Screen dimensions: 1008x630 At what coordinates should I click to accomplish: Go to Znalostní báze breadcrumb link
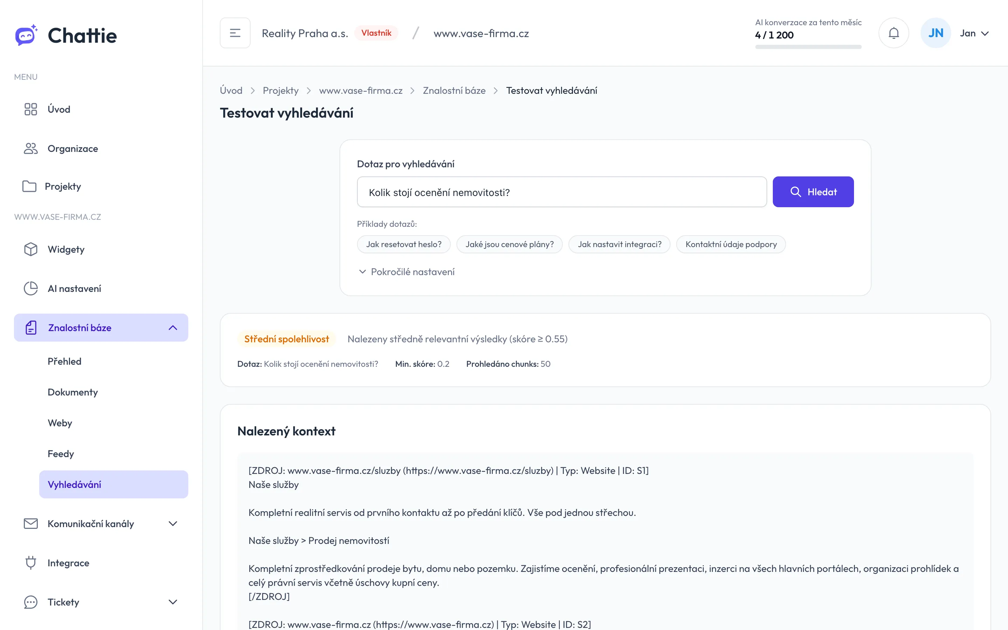(454, 90)
